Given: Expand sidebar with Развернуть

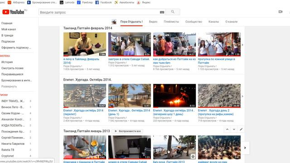Looking at the screenshot, I should [x=9, y=86].
